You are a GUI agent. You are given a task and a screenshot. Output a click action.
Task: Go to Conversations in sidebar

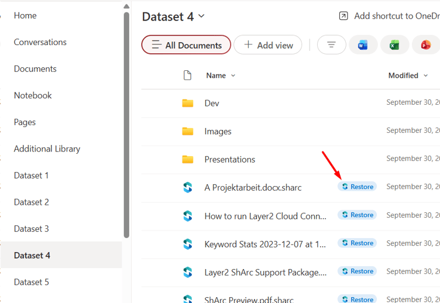pos(40,42)
